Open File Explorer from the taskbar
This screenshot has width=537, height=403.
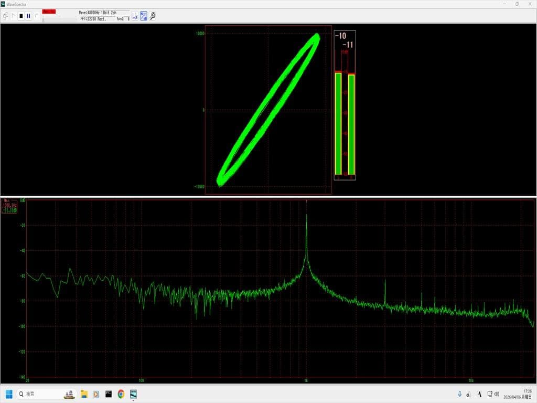click(x=83, y=394)
